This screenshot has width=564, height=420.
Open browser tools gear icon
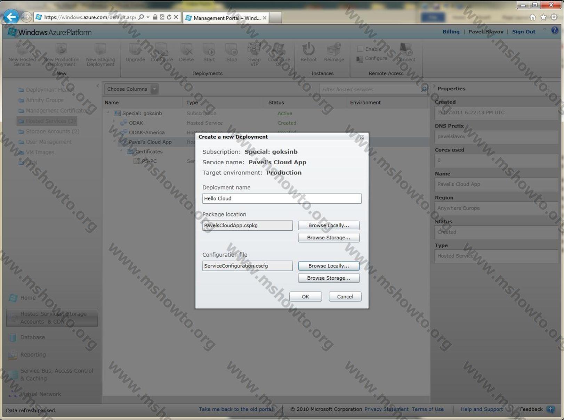click(x=554, y=17)
